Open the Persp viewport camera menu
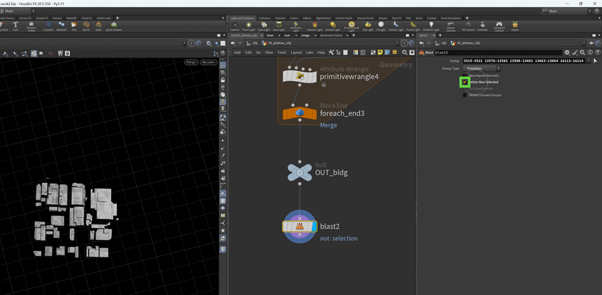This screenshot has width=602, height=295. [x=191, y=63]
